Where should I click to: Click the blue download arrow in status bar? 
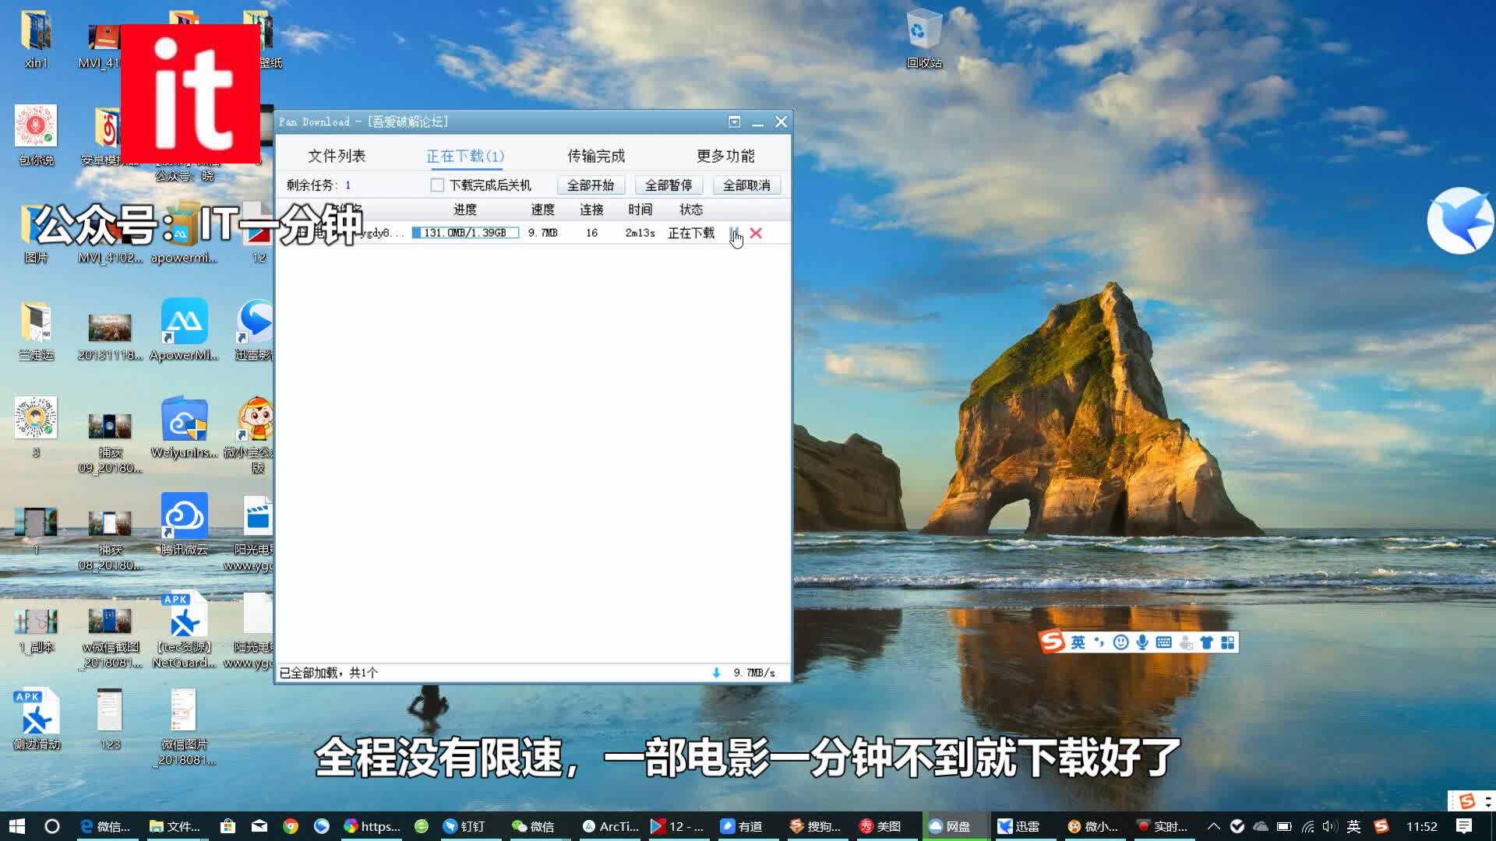tap(716, 673)
